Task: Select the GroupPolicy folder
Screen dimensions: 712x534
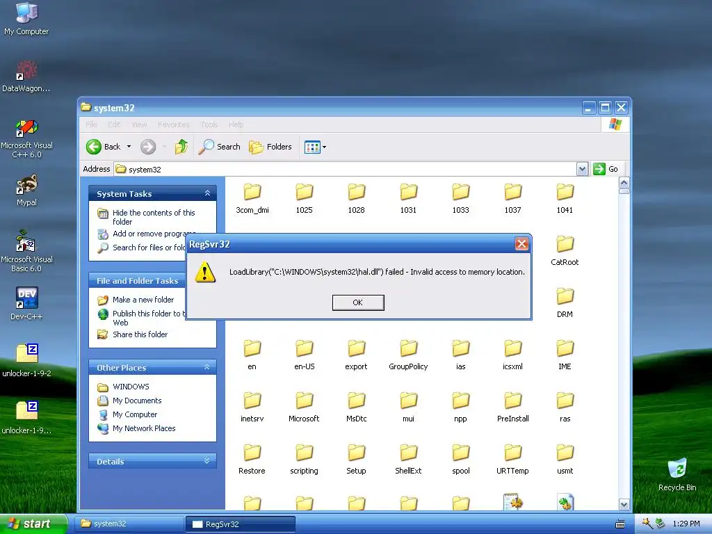Action: pos(408,355)
